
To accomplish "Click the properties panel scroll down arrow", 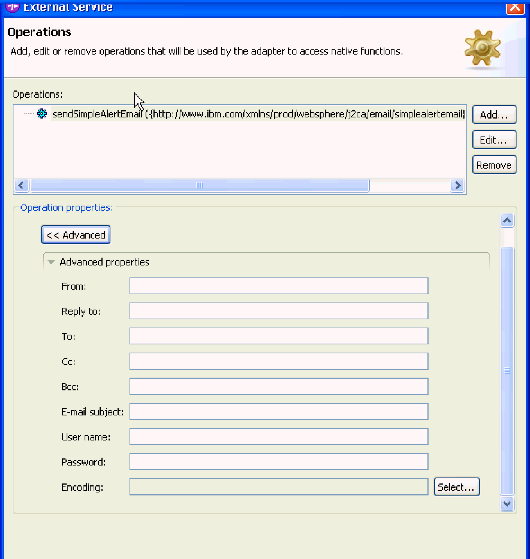I will 507,504.
